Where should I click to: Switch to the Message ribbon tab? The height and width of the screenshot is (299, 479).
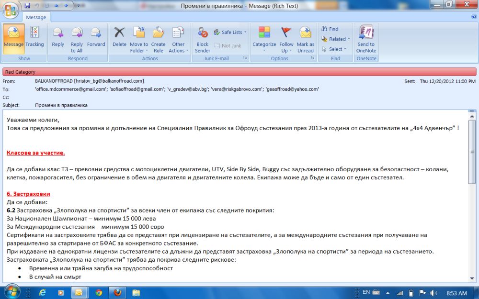36,17
